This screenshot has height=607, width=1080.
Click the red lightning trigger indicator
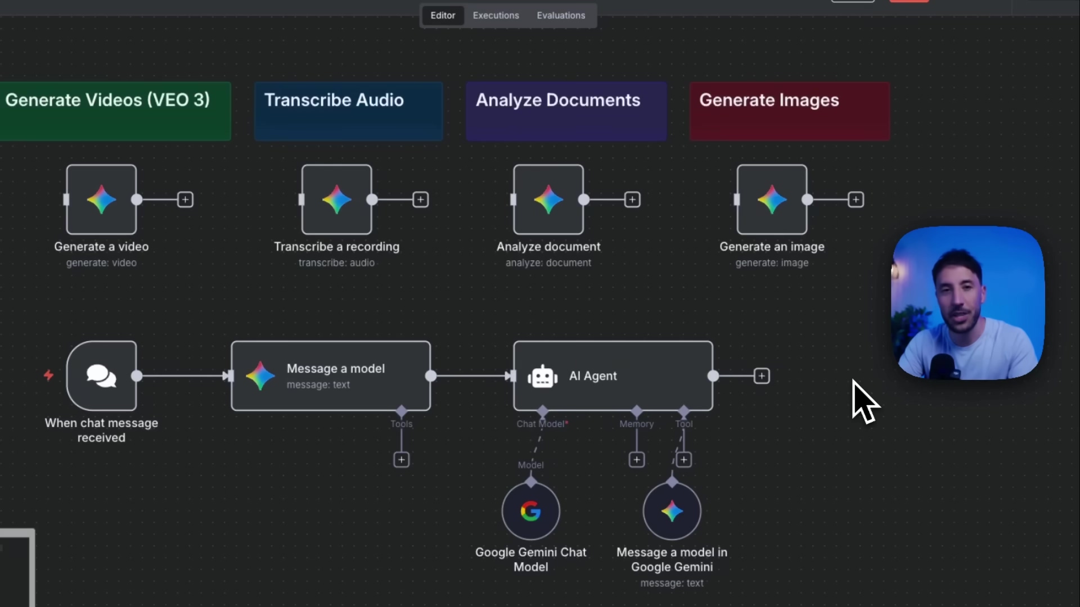(49, 375)
